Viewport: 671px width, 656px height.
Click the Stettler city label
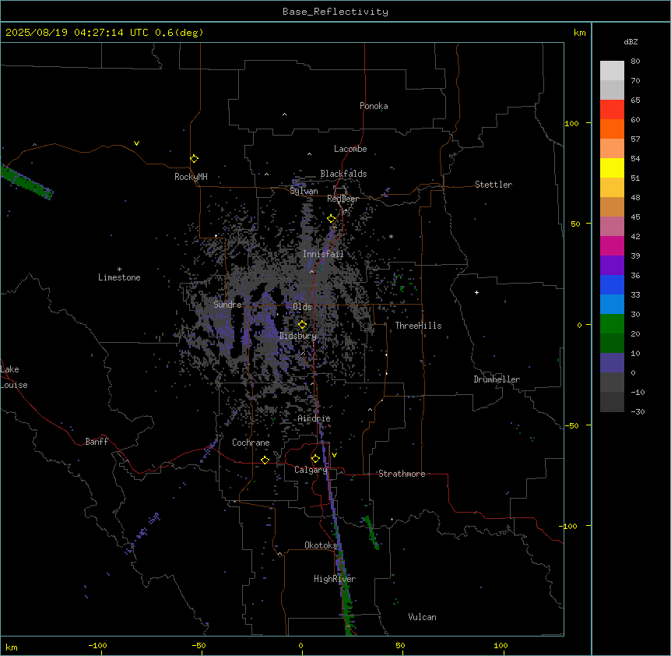[494, 185]
